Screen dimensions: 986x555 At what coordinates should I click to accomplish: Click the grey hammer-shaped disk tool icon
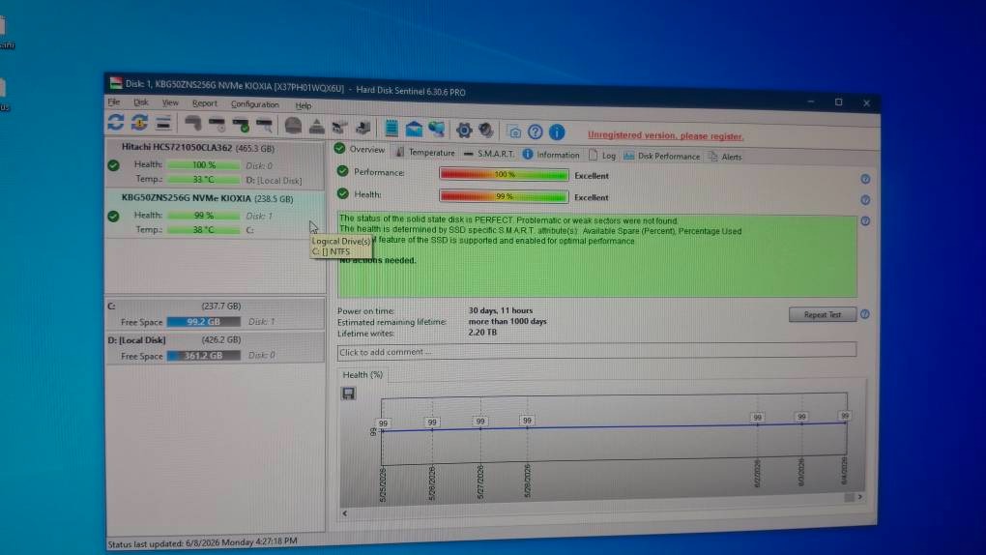(193, 124)
